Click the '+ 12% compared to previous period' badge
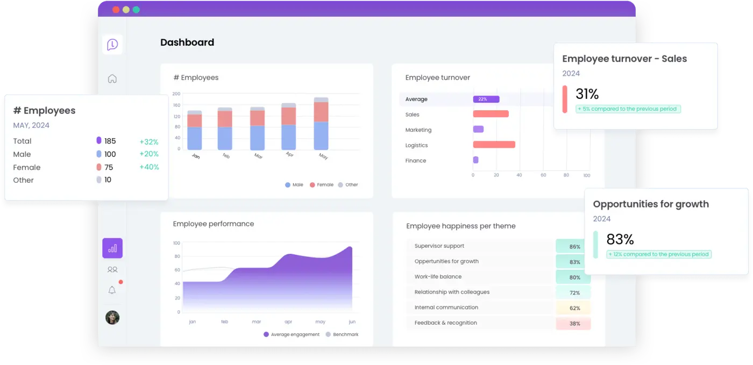 click(658, 254)
